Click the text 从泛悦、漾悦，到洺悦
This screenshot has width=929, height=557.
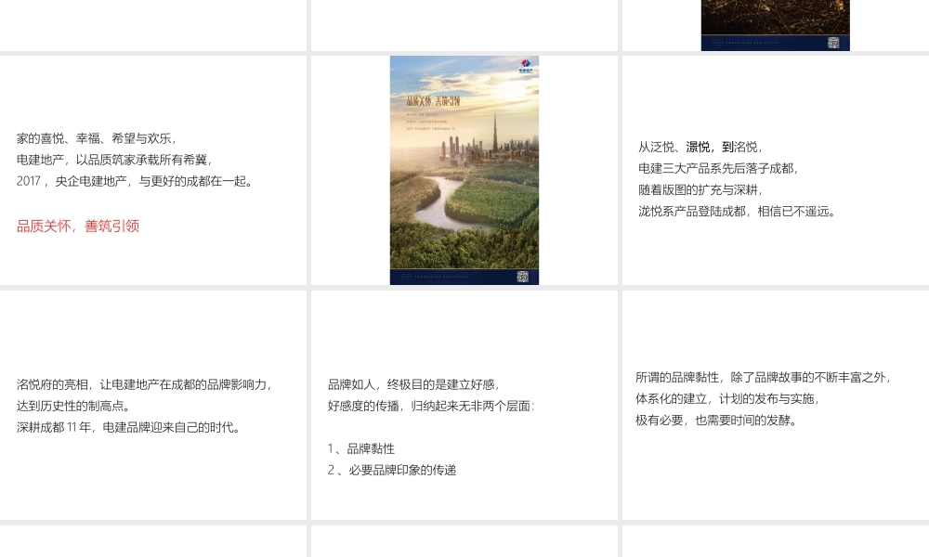pyautogui.click(x=700, y=146)
